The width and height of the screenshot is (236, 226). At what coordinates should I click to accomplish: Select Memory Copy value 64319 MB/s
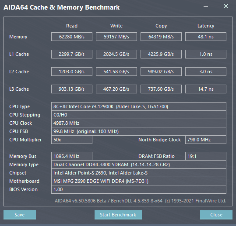[x=161, y=37]
